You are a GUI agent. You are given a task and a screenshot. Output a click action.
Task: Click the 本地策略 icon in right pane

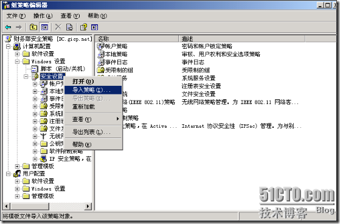click(x=101, y=54)
